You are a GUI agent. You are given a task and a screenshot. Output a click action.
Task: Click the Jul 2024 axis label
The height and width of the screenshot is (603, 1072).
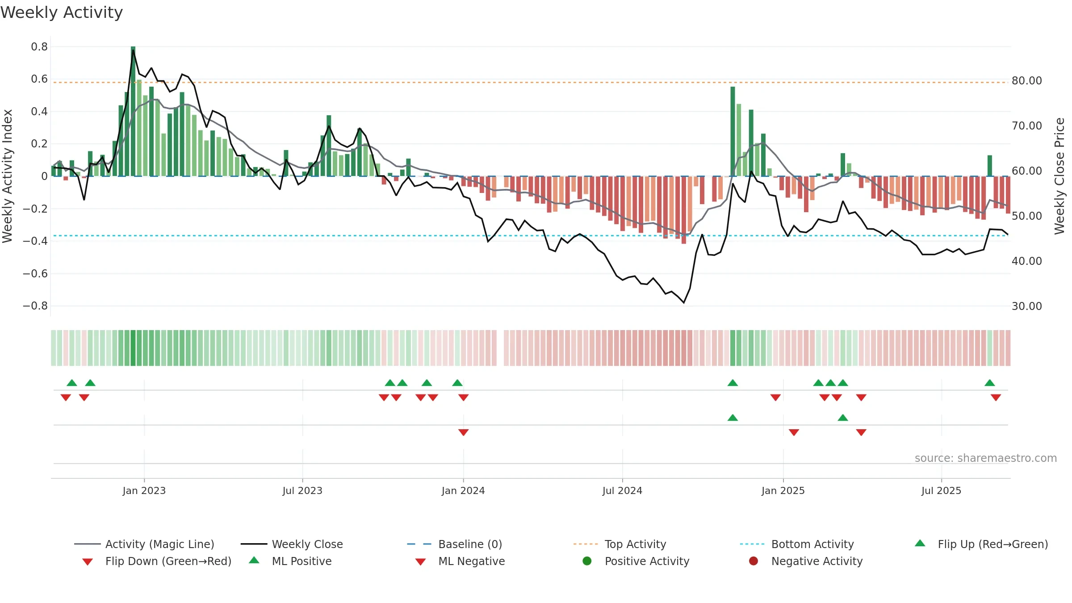622,490
